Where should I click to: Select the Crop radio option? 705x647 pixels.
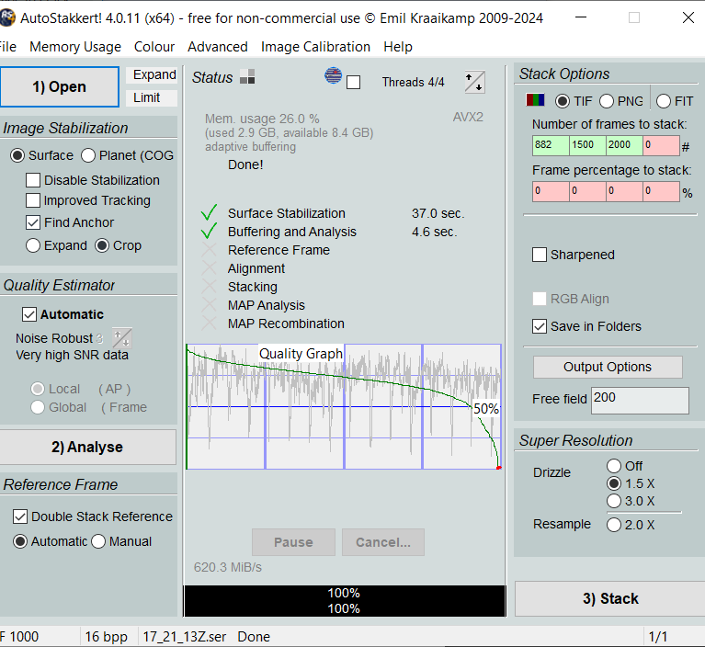[x=119, y=245]
